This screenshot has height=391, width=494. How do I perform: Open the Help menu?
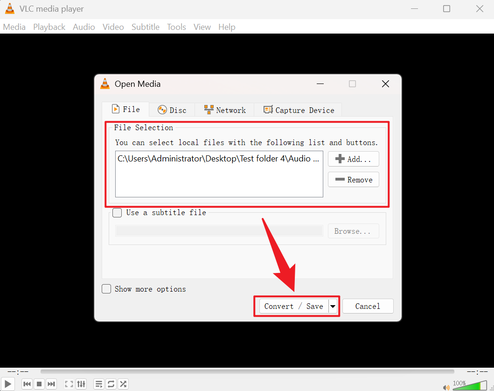click(x=227, y=27)
